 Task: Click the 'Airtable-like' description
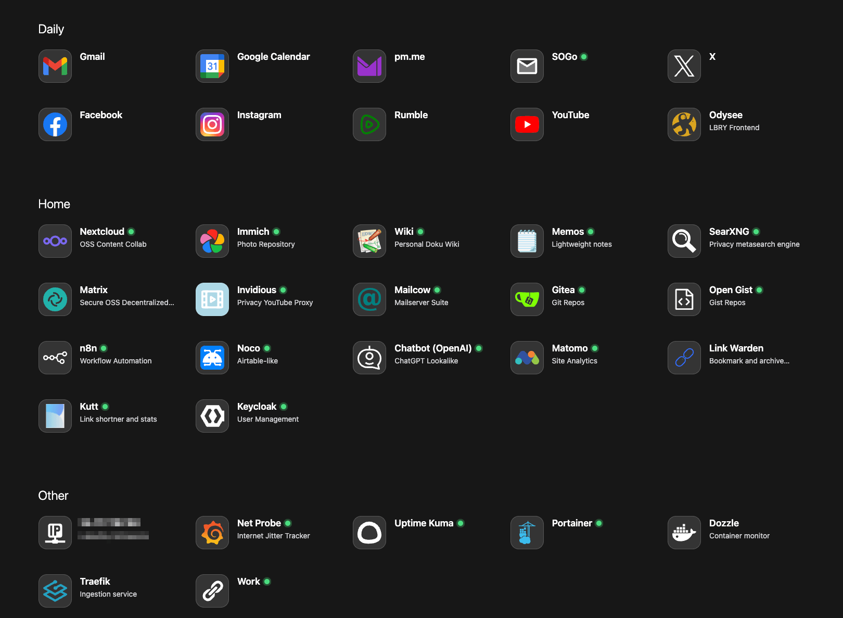coord(258,361)
